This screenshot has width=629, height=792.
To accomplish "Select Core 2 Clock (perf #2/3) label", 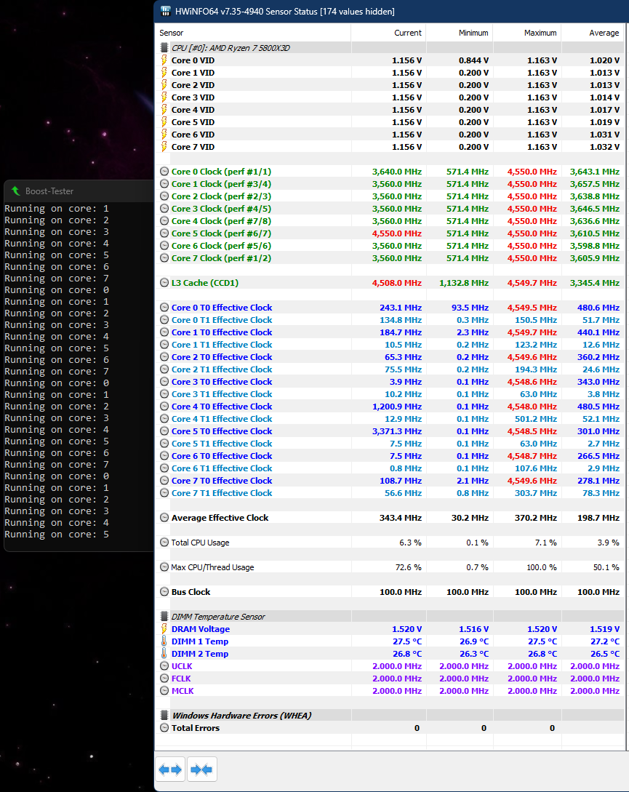I will [221, 196].
